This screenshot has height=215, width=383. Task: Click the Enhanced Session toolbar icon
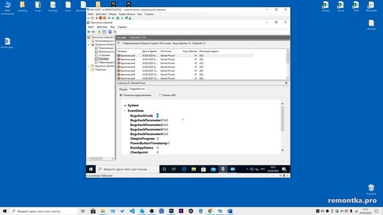coord(126,18)
